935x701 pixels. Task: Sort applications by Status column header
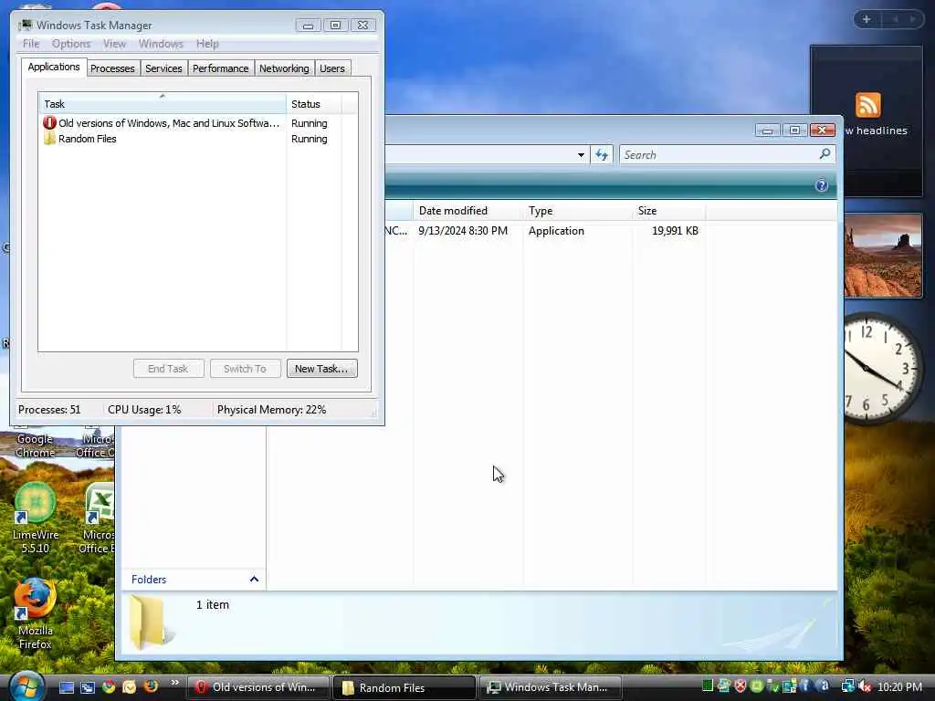point(314,104)
